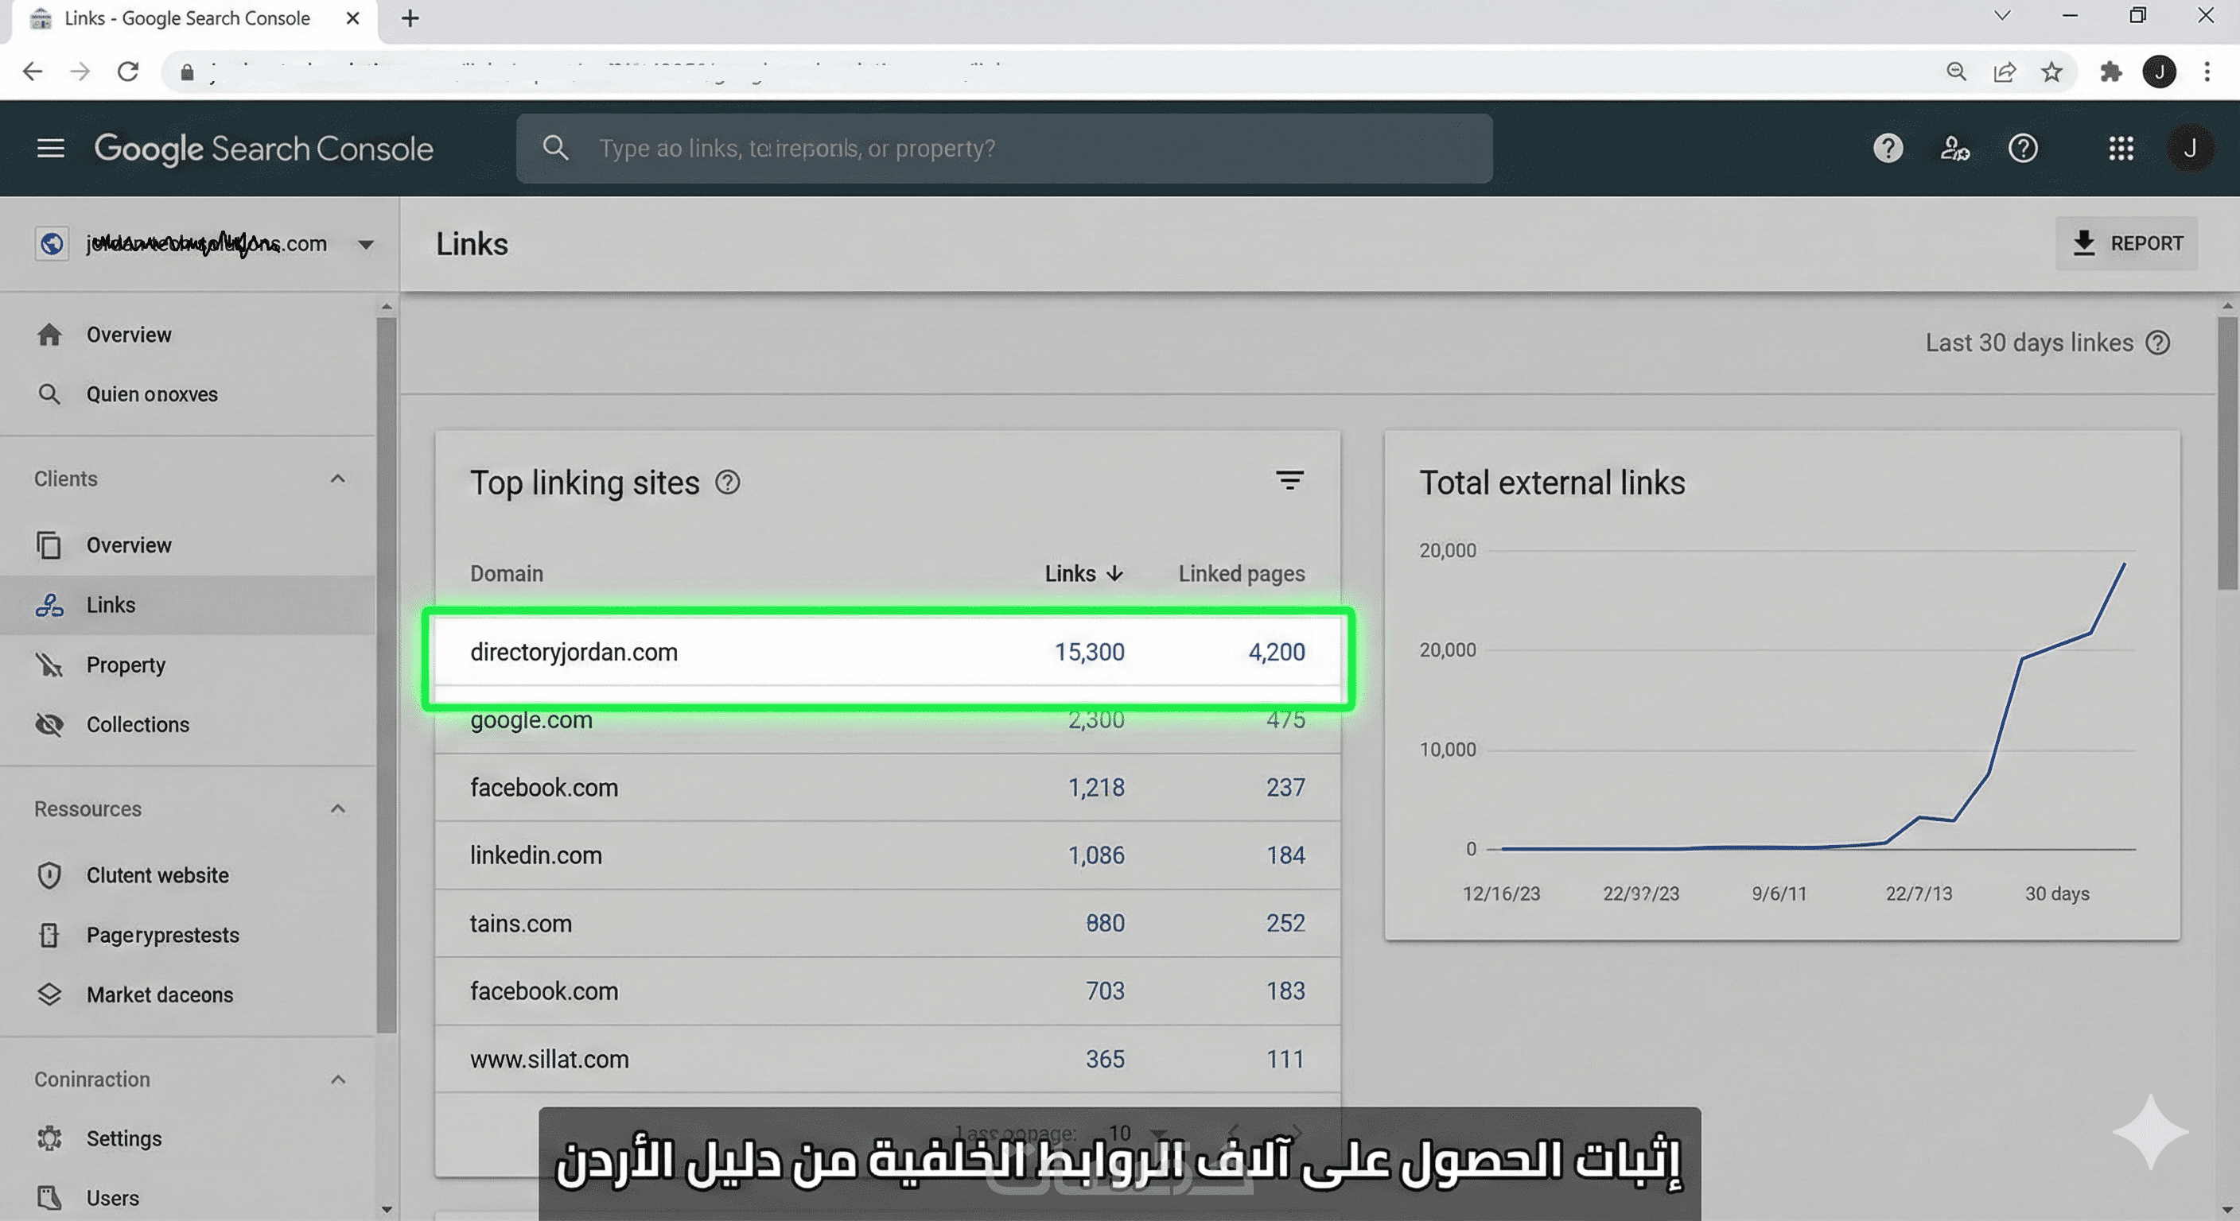Screen dimensions: 2240x1221
Task: Click help icon next to Last 30 days
Action: click(x=2157, y=343)
